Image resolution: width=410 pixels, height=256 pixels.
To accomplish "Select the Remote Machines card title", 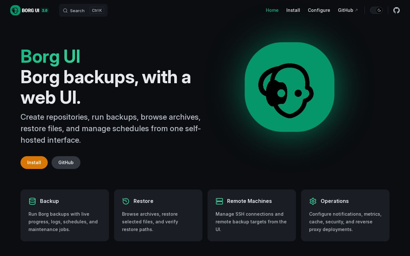I will click(250, 201).
